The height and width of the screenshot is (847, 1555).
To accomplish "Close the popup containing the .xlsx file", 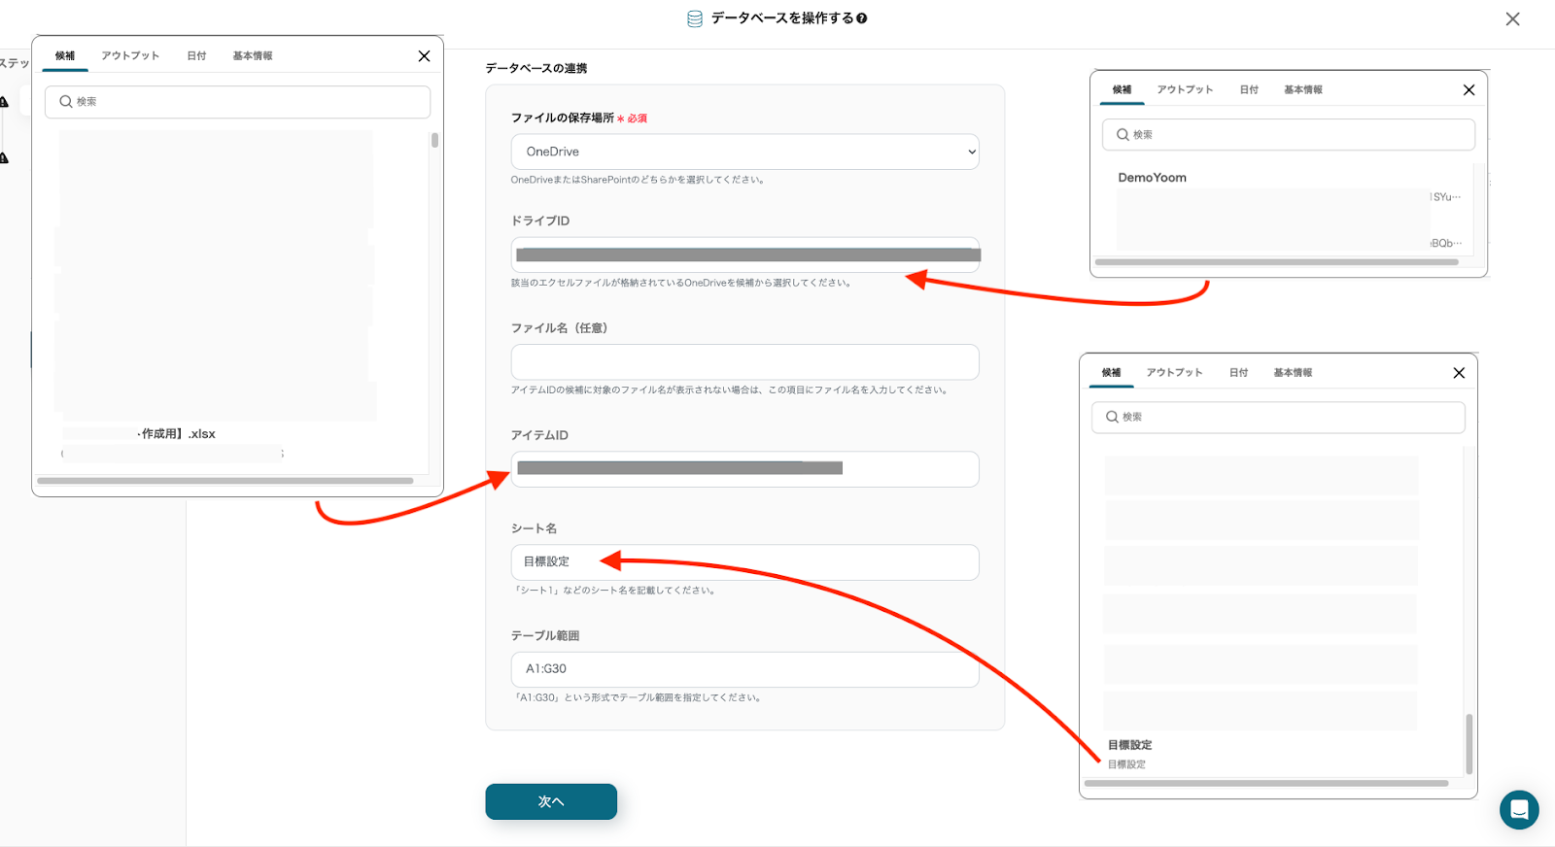I will click(x=424, y=56).
